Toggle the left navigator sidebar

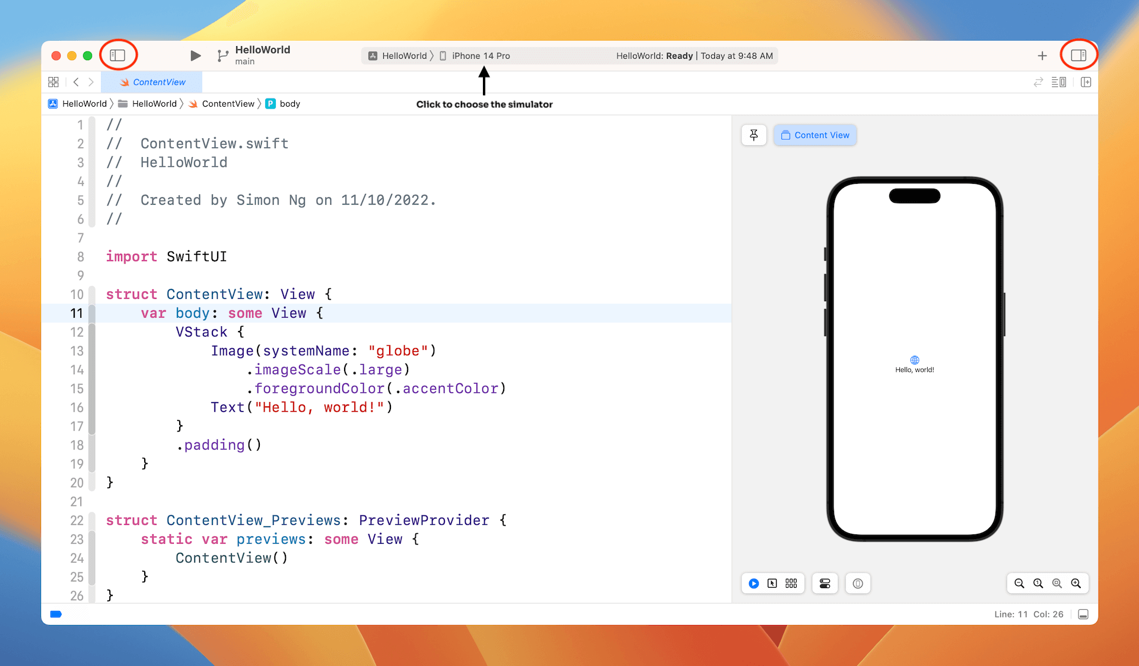coord(118,55)
